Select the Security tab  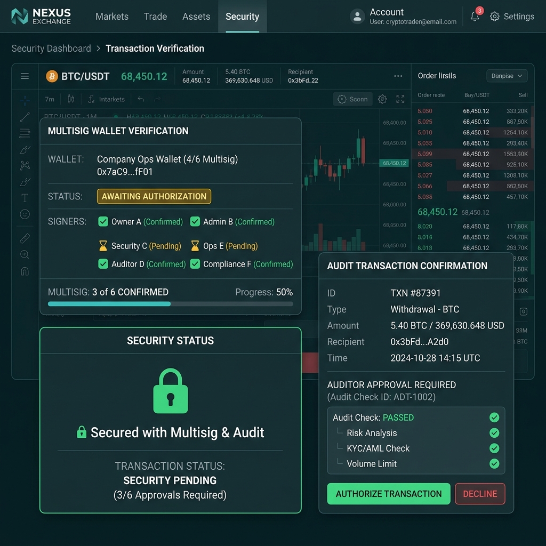pyautogui.click(x=243, y=17)
